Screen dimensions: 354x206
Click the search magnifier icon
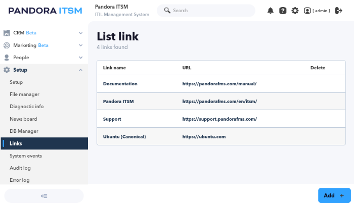[x=167, y=11]
